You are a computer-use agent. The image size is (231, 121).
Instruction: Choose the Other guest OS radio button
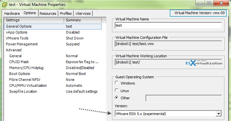tap(117, 98)
